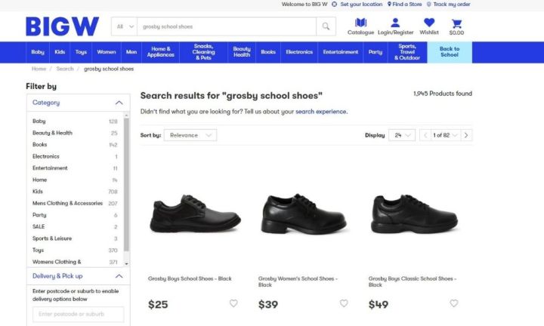Open the Electronics menu in navigation bar

point(299,52)
